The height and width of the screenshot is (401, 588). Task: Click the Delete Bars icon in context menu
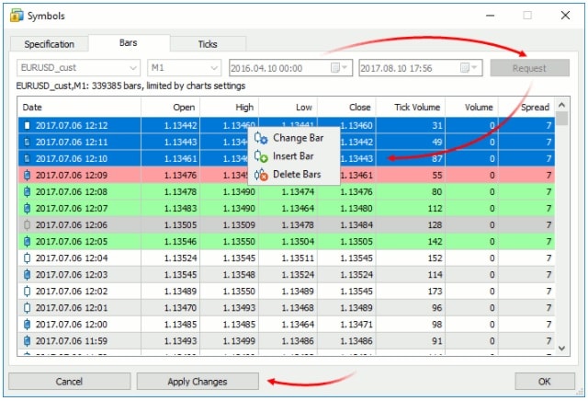click(261, 175)
